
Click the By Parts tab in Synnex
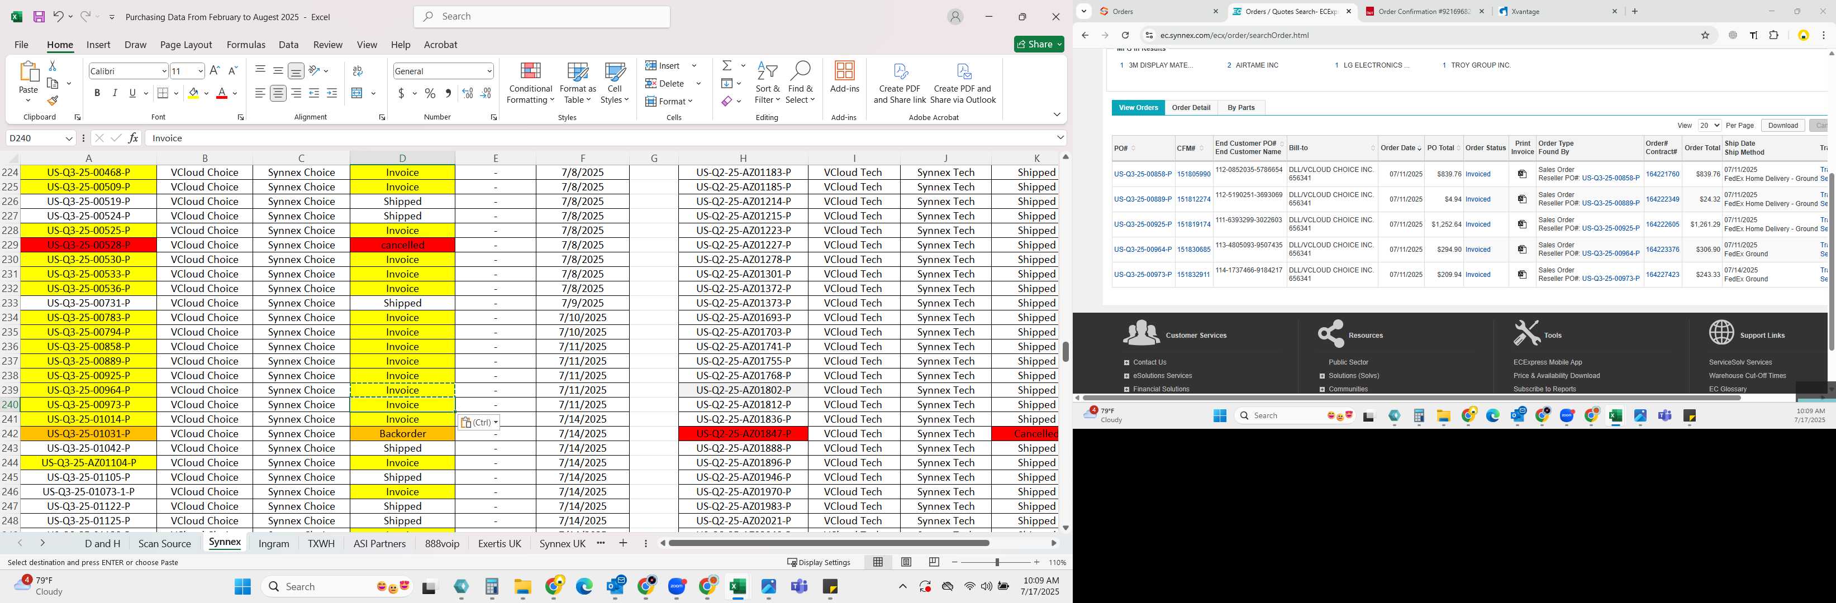[x=1241, y=108]
